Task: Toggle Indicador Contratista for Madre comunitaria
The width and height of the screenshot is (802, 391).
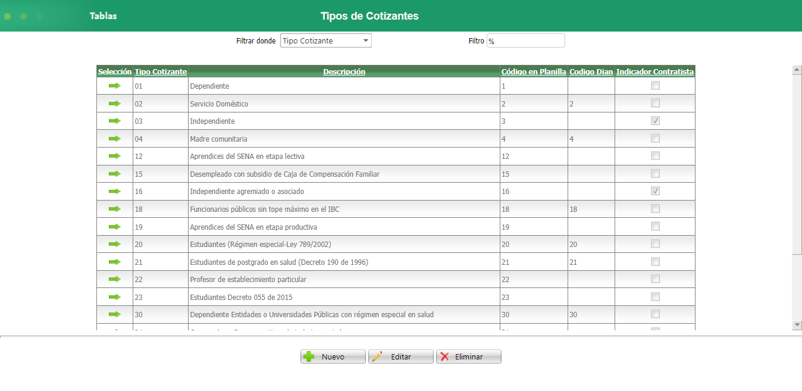Action: (655, 138)
